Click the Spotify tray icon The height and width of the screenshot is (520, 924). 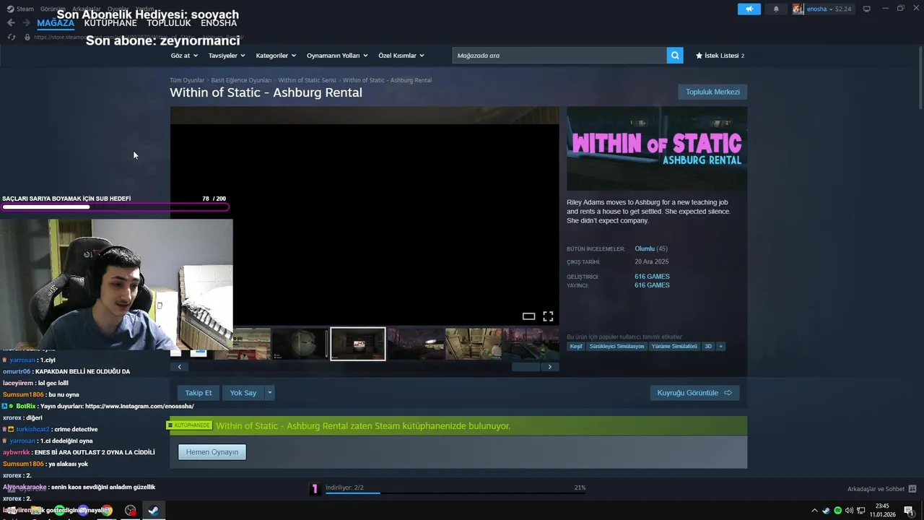pyautogui.click(x=837, y=511)
